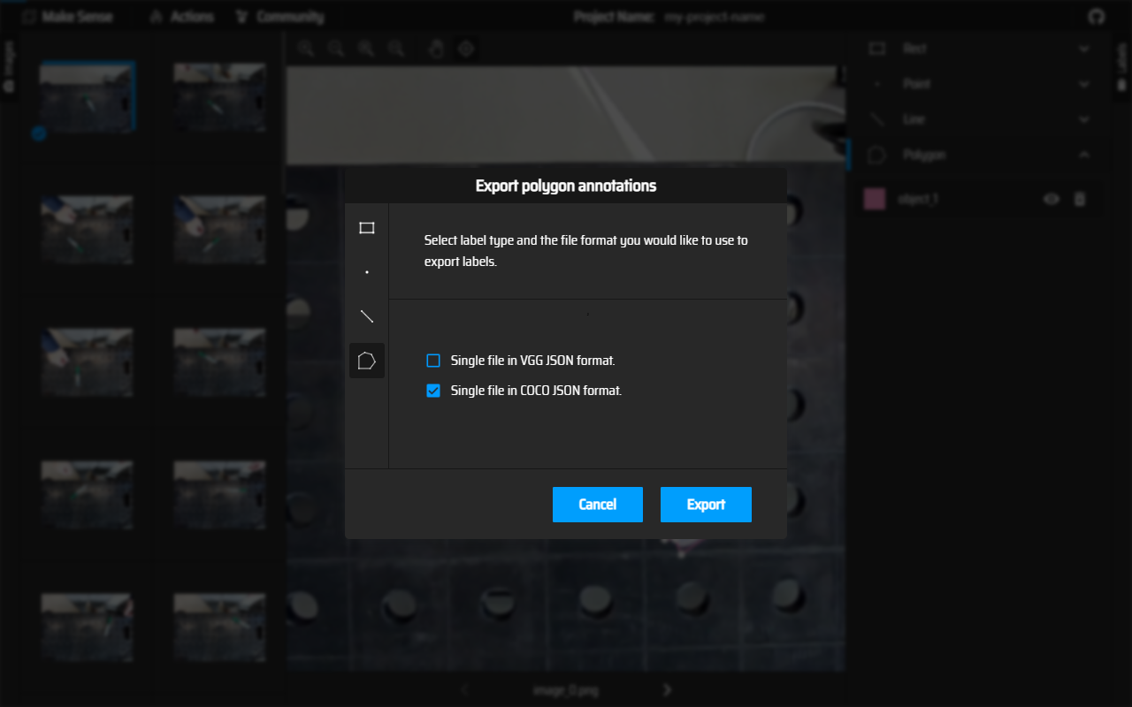Select the point label type icon in dialog
Screen dimensions: 1132x707
point(367,272)
